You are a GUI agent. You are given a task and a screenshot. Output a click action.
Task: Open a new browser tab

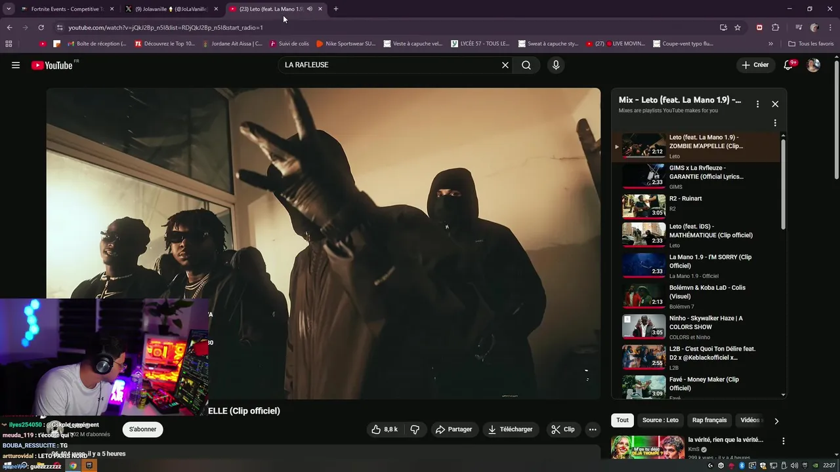click(x=336, y=9)
